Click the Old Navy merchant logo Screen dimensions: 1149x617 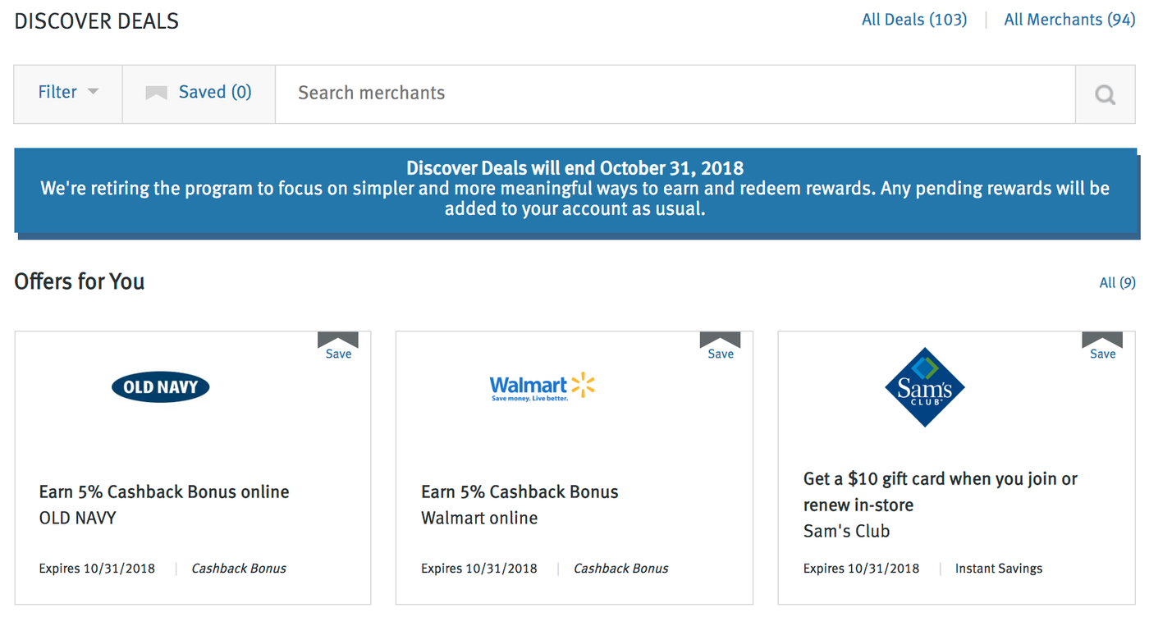pyautogui.click(x=161, y=386)
